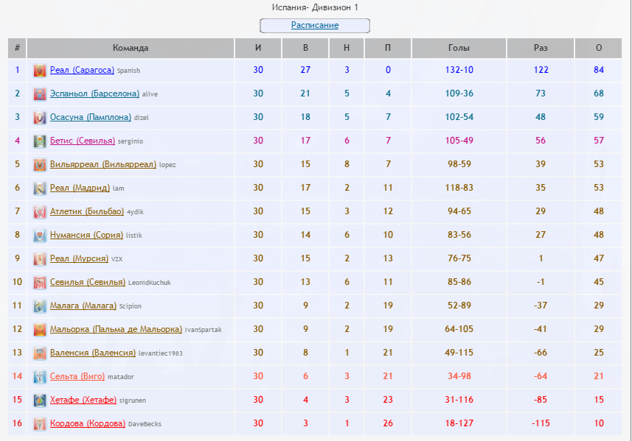Click the Сельта (Виго) team crest icon

coord(40,377)
